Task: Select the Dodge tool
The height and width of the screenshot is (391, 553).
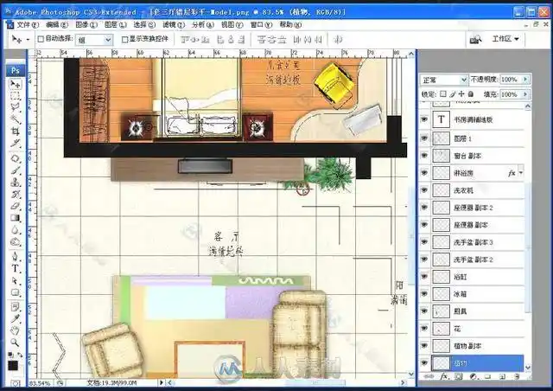Action: point(15,241)
